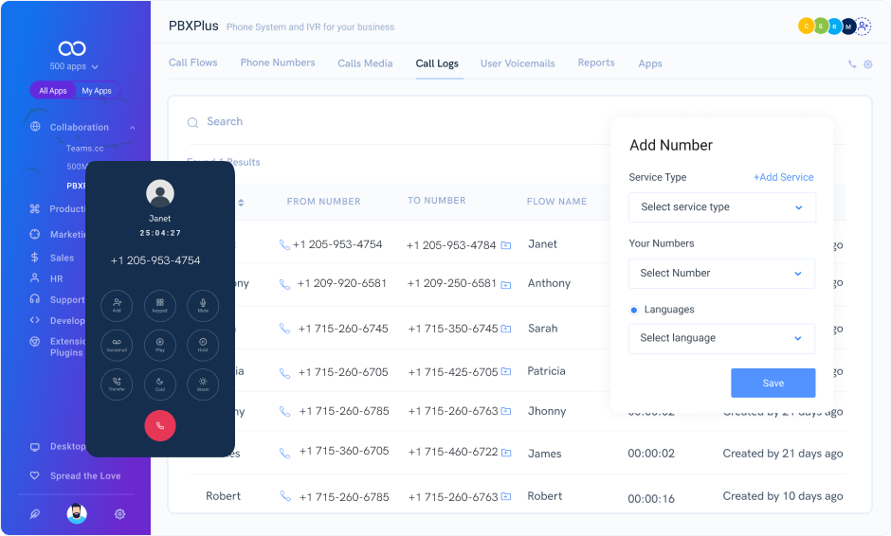The image size is (891, 536).
Task: Put the current call on hold
Action: point(203,345)
